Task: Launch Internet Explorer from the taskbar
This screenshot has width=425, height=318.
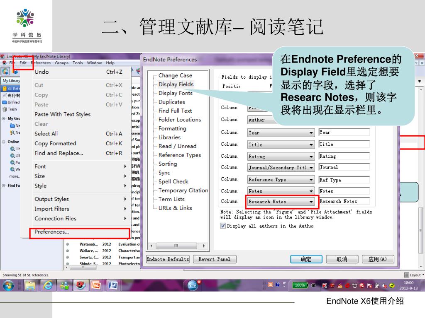Action: (48, 286)
